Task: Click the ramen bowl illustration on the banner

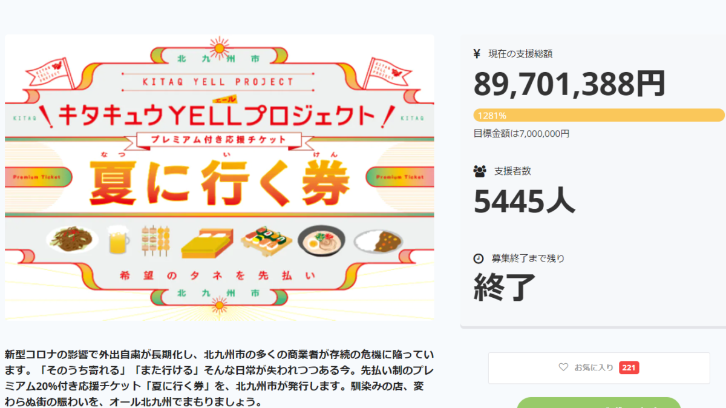Action: click(321, 241)
